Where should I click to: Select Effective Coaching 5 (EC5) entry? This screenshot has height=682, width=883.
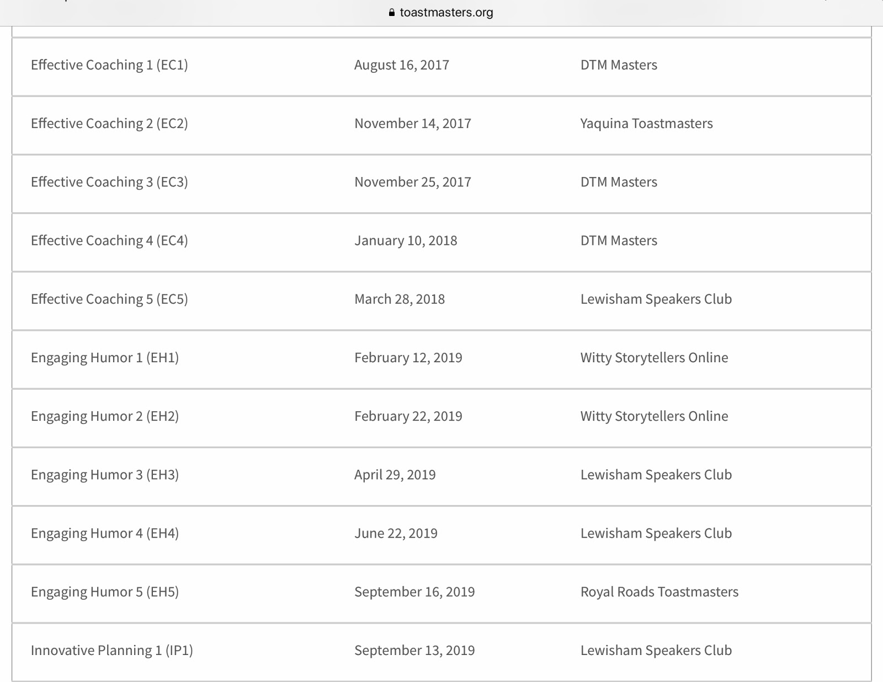click(109, 299)
